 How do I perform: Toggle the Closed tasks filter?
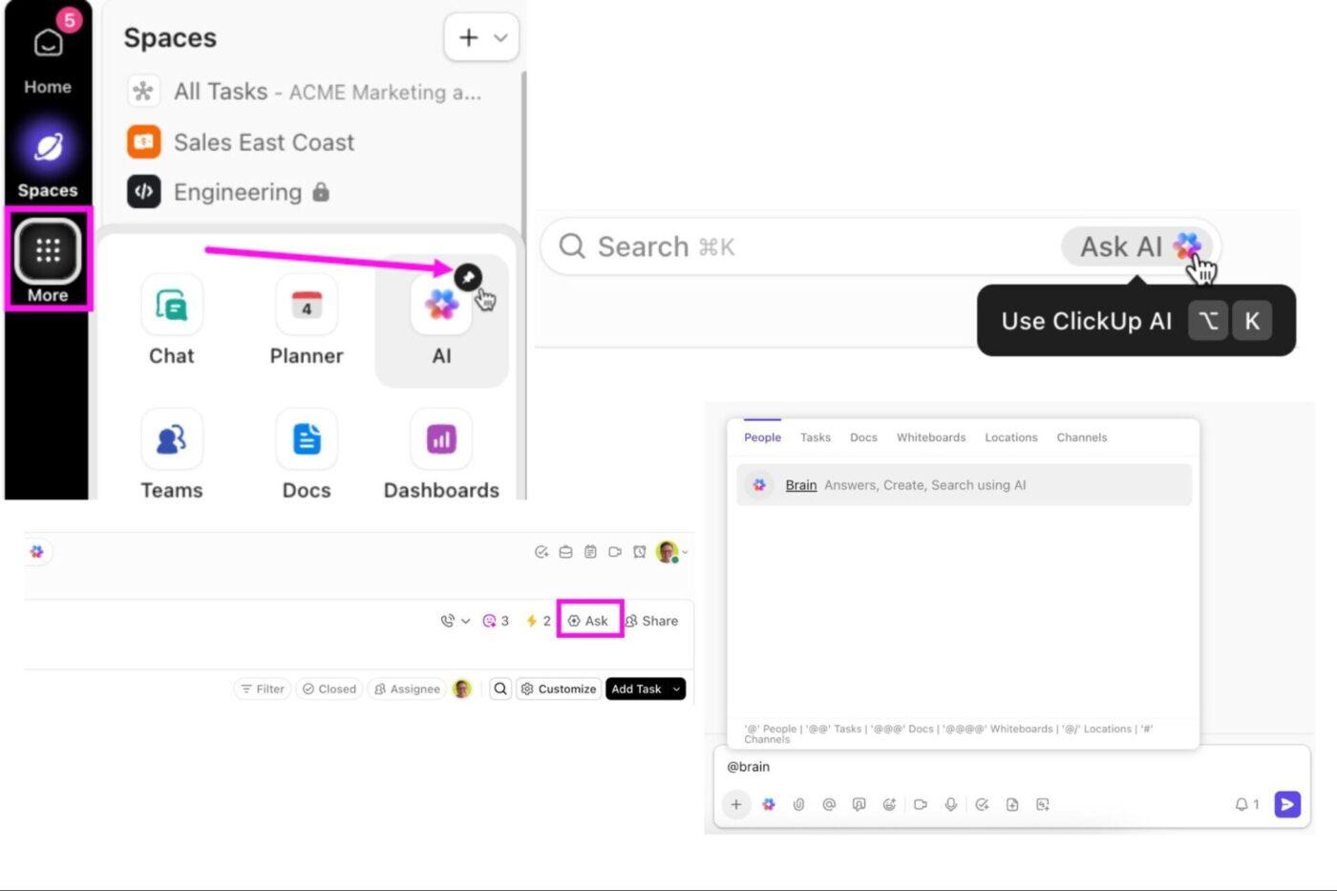(x=329, y=689)
